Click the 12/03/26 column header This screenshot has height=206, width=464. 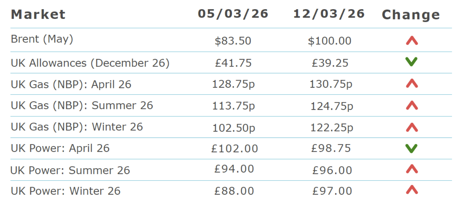pos(329,14)
